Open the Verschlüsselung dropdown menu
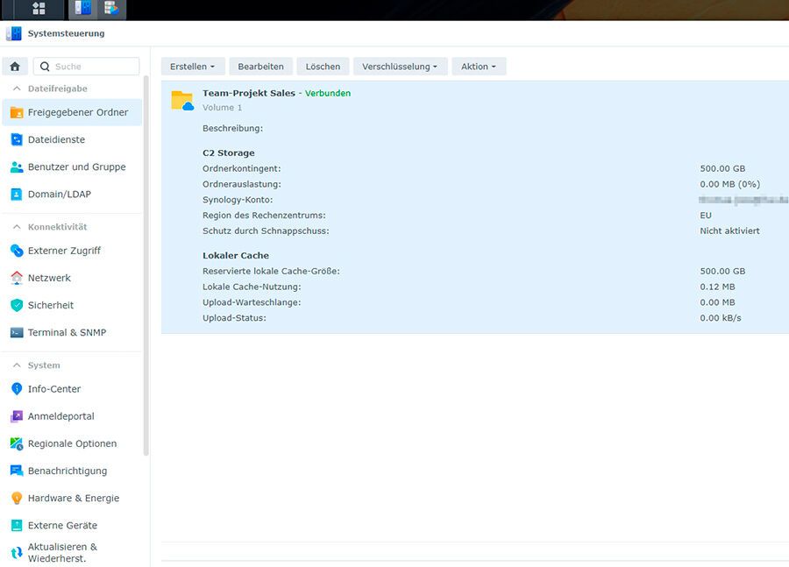Viewport: 789px width, 567px height. (x=400, y=67)
